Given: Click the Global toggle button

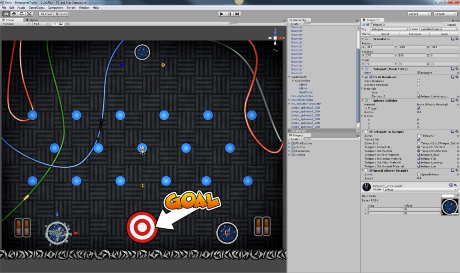Looking at the screenshot, I should tap(62, 14).
